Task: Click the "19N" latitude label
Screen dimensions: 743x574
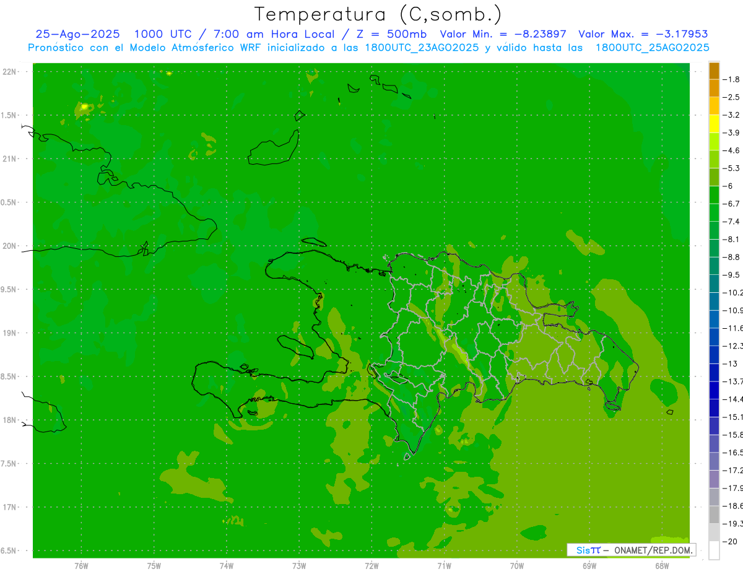Action: click(9, 333)
